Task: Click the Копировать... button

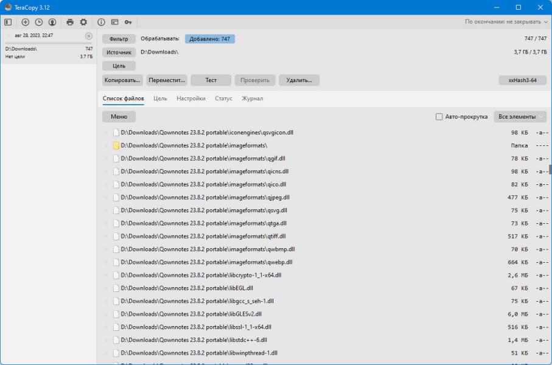Action: (x=122, y=80)
